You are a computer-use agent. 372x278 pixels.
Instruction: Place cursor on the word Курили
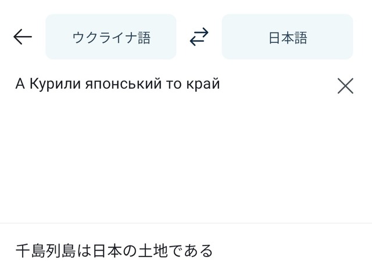click(55, 84)
